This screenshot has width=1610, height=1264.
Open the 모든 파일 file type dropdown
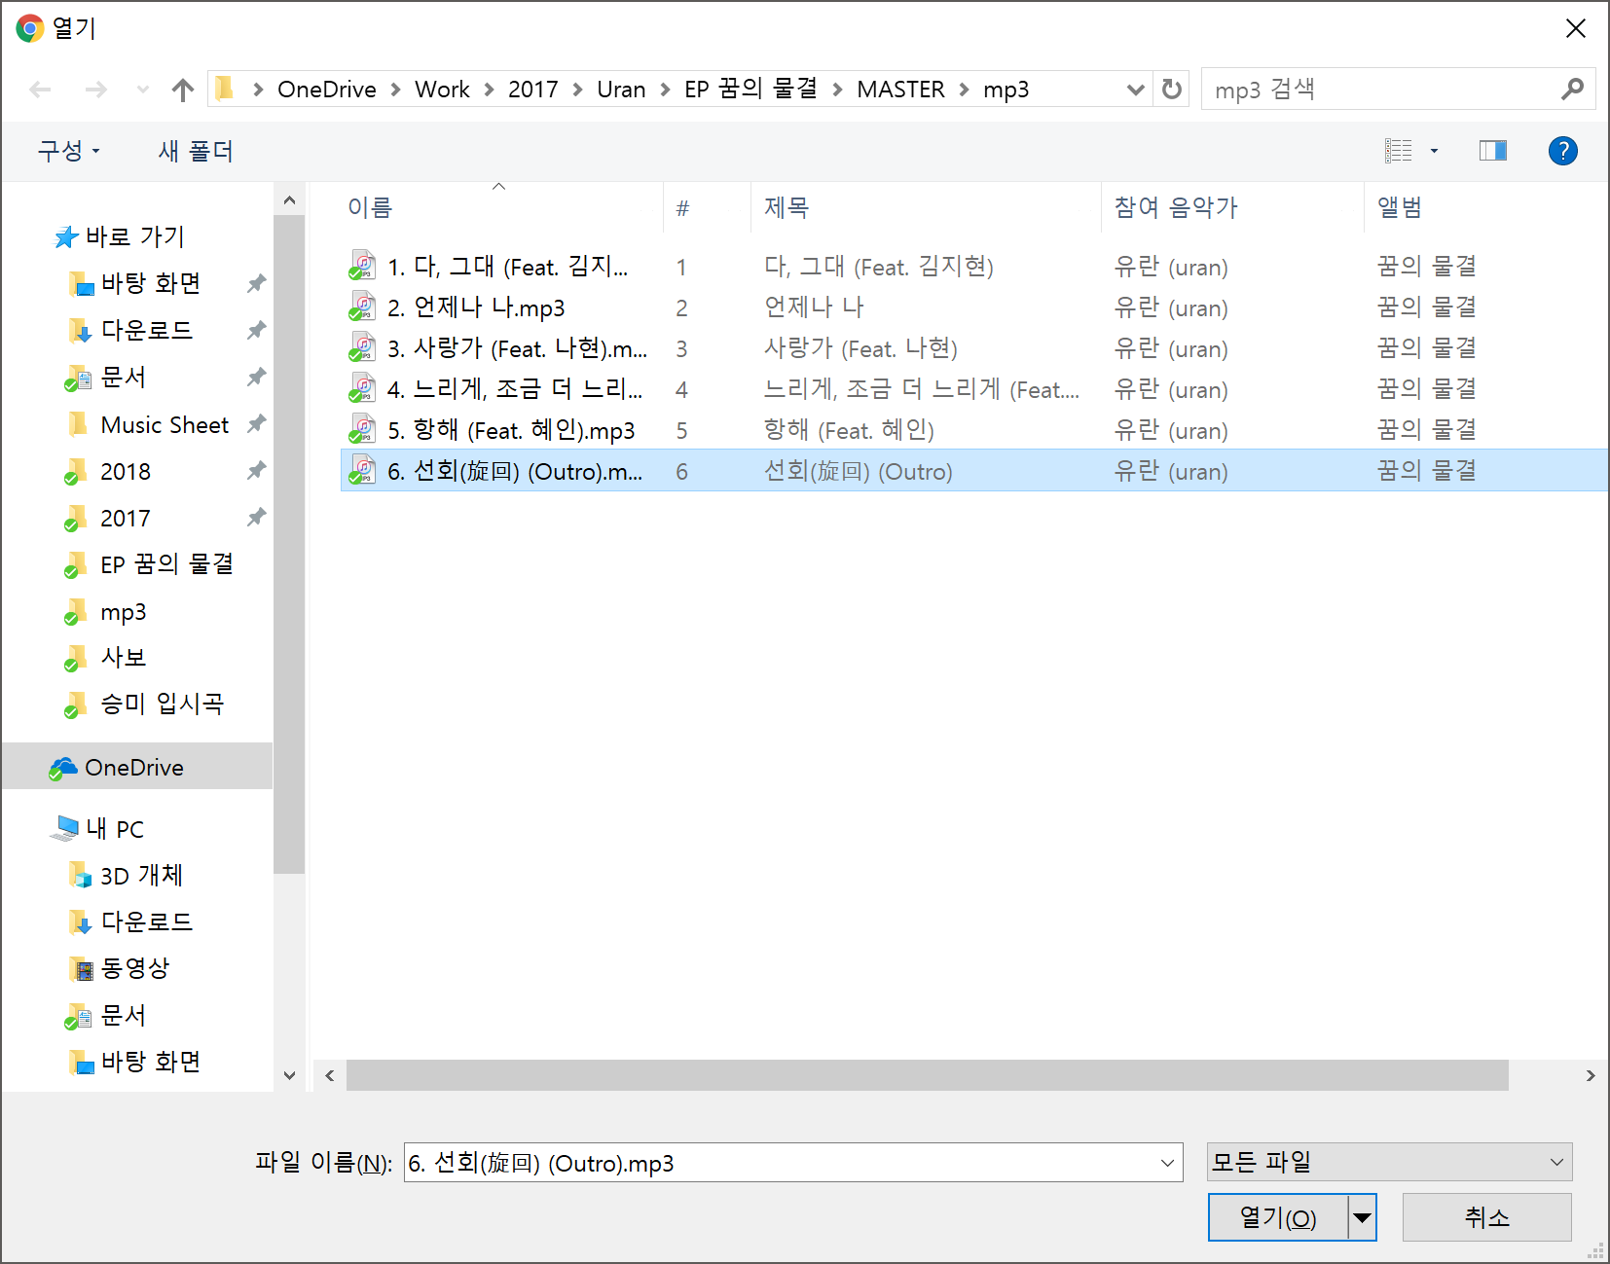pyautogui.click(x=1389, y=1162)
